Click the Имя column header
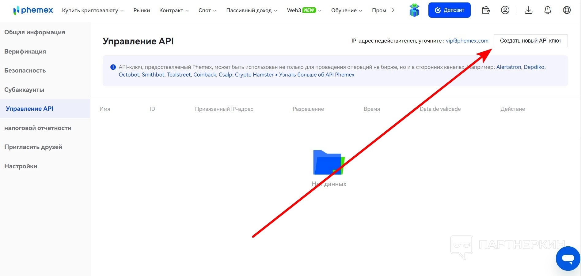Screen dimensions: 581x276 click(105, 109)
